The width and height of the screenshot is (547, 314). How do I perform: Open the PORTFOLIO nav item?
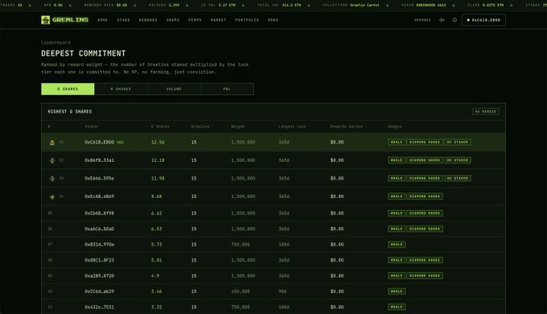point(247,20)
